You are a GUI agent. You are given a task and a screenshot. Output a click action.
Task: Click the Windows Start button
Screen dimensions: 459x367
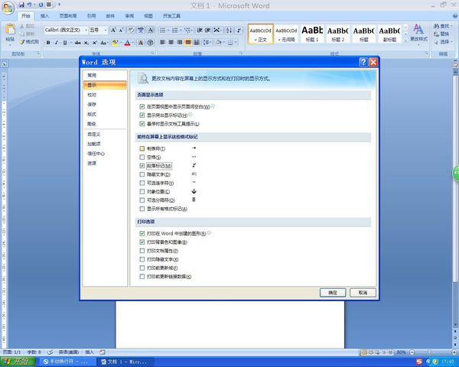coord(18,362)
